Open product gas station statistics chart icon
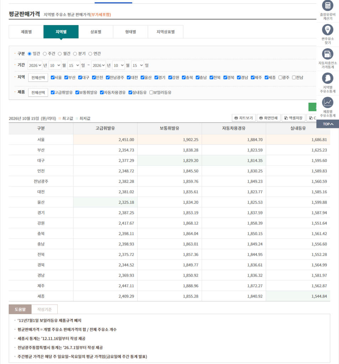339x364 pixels. pos(327,102)
